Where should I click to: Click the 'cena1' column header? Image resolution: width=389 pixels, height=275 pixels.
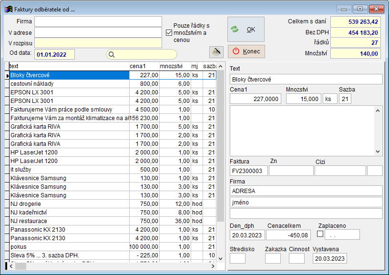(144, 66)
